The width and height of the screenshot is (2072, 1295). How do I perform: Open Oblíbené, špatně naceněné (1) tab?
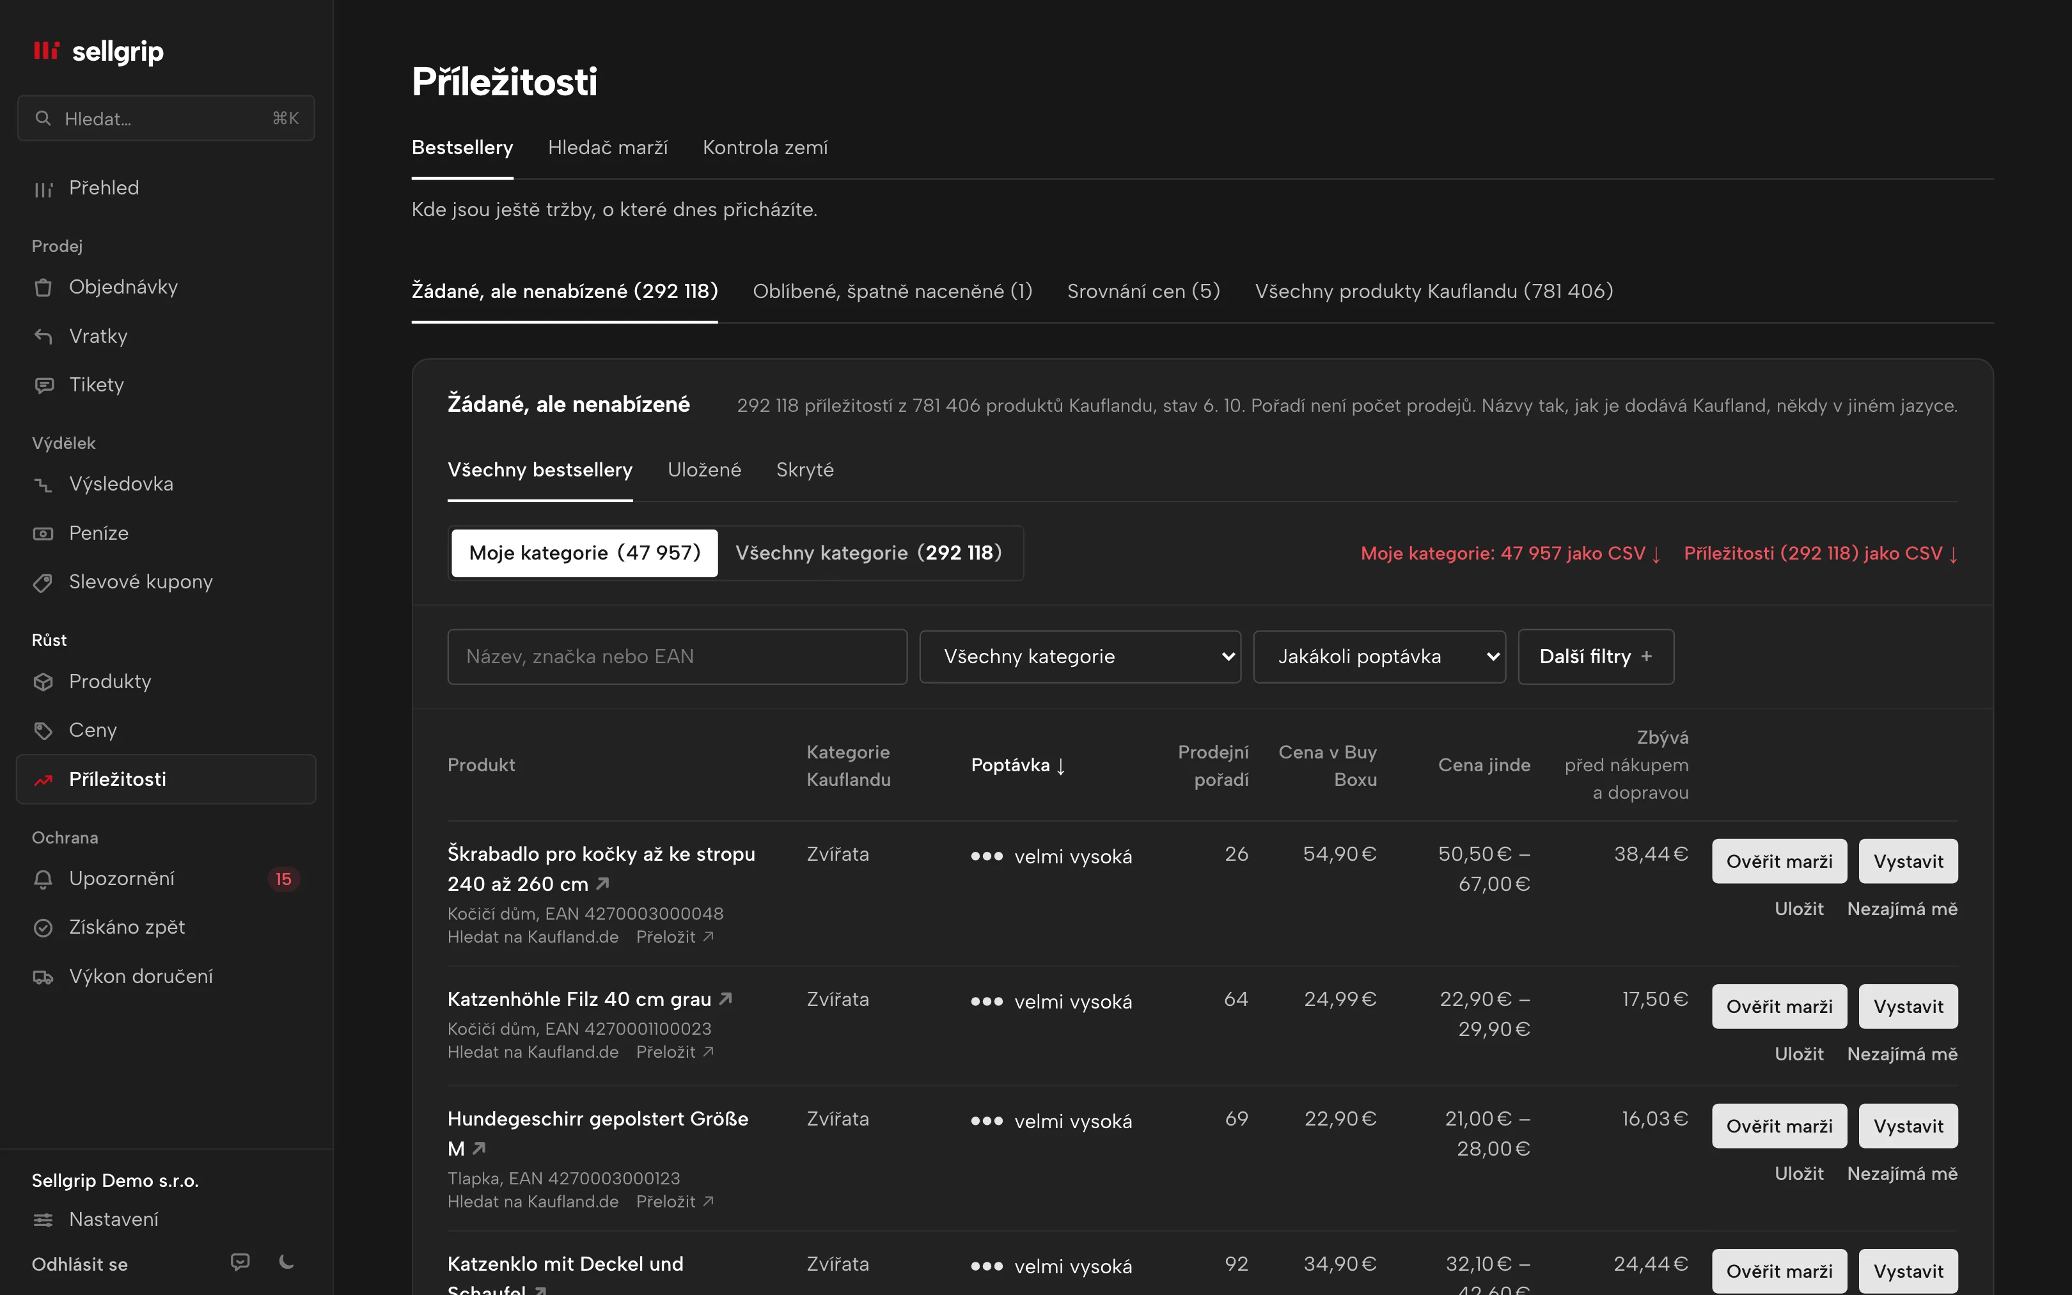892,291
